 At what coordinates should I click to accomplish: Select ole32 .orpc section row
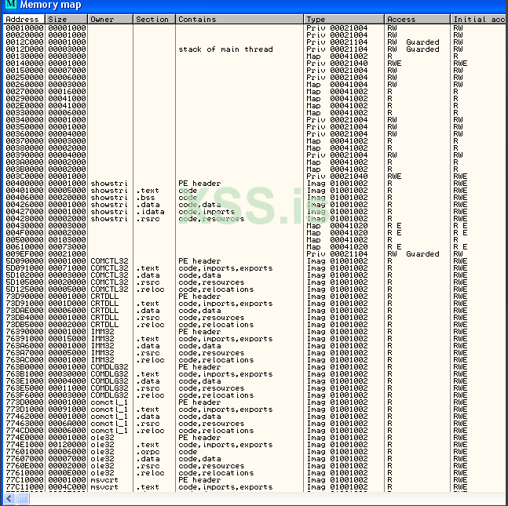[x=254, y=452]
